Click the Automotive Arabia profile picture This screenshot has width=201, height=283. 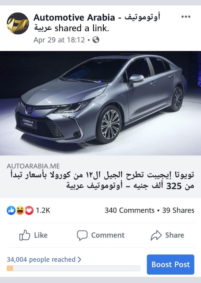18,23
